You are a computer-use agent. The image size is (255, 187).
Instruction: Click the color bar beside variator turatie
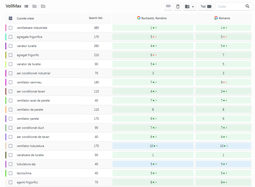tap(6, 46)
